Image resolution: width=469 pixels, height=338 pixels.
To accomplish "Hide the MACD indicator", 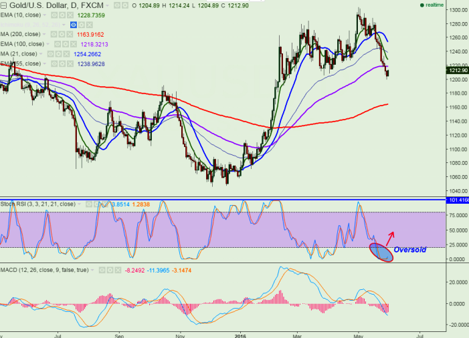I will pyautogui.click(x=102, y=271).
